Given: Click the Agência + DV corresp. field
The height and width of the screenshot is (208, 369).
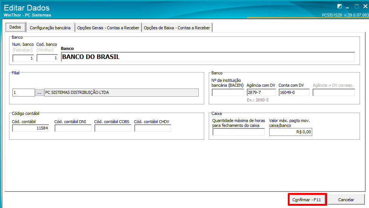Looking at the screenshot, I should pyautogui.click(x=334, y=92).
